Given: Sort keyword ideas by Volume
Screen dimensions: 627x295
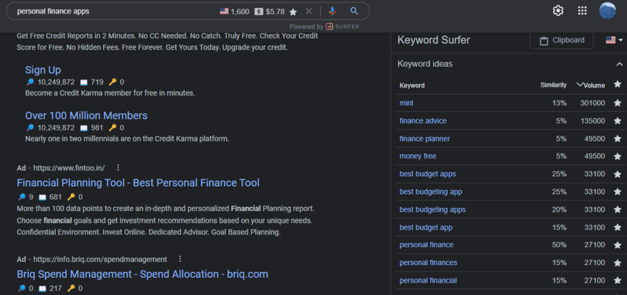Looking at the screenshot, I should (591, 85).
